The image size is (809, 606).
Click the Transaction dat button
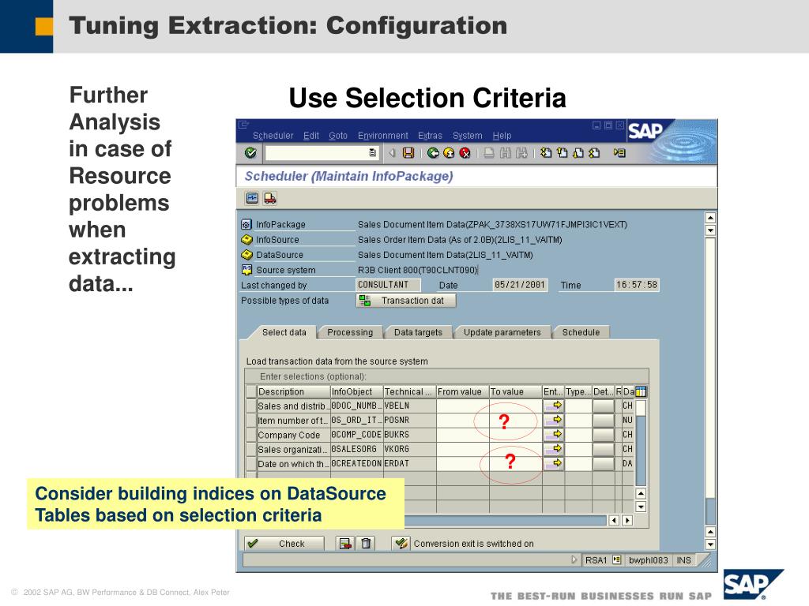pos(406,301)
